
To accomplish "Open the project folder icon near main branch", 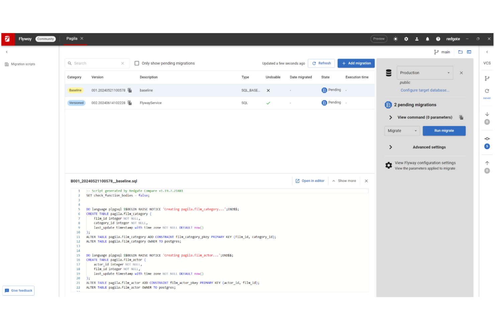I will [461, 52].
